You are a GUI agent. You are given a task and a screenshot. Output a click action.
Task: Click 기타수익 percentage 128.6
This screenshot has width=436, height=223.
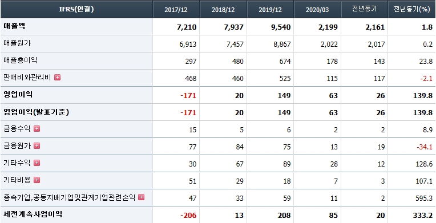point(425,164)
